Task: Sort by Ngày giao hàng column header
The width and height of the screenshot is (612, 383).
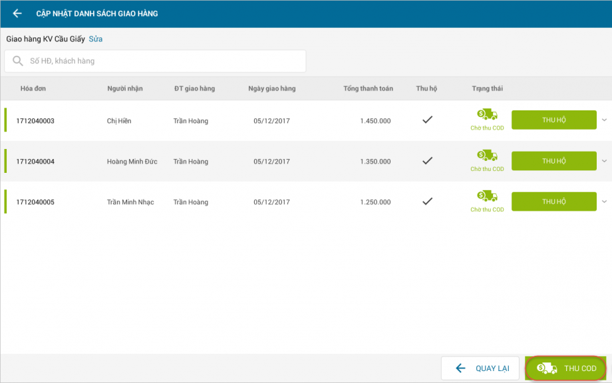Action: click(x=271, y=88)
